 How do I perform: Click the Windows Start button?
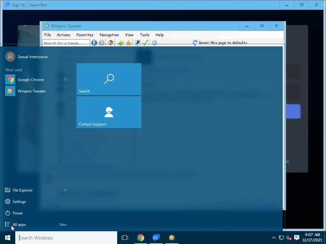coord(8,238)
